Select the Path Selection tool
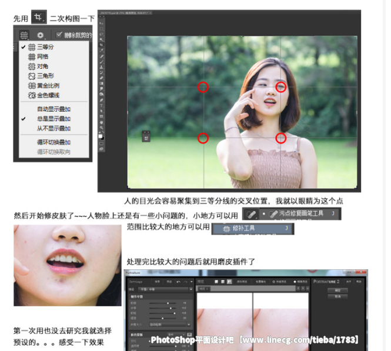 tap(102, 111)
